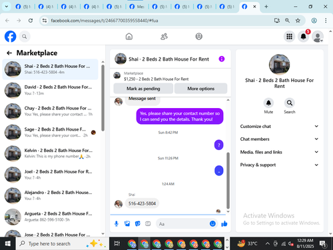Open the install app icon in address bar
This screenshot has width=333, height=250.
[276, 21]
